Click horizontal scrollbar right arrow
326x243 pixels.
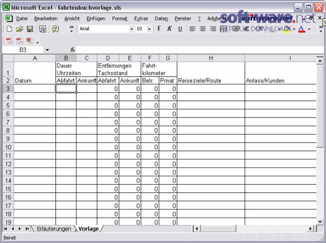coord(310,229)
